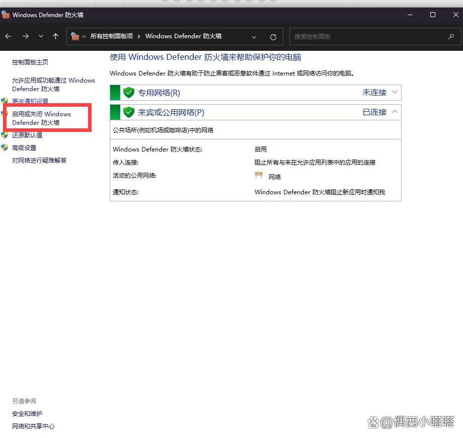The image size is (463, 438).
Task: Click the shield icon beside 高级设置
Action: pyautogui.click(x=5, y=148)
